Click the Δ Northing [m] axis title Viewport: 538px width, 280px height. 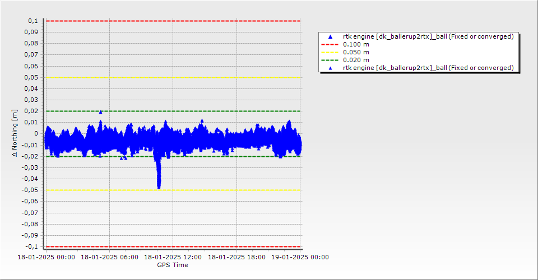[x=15, y=133]
